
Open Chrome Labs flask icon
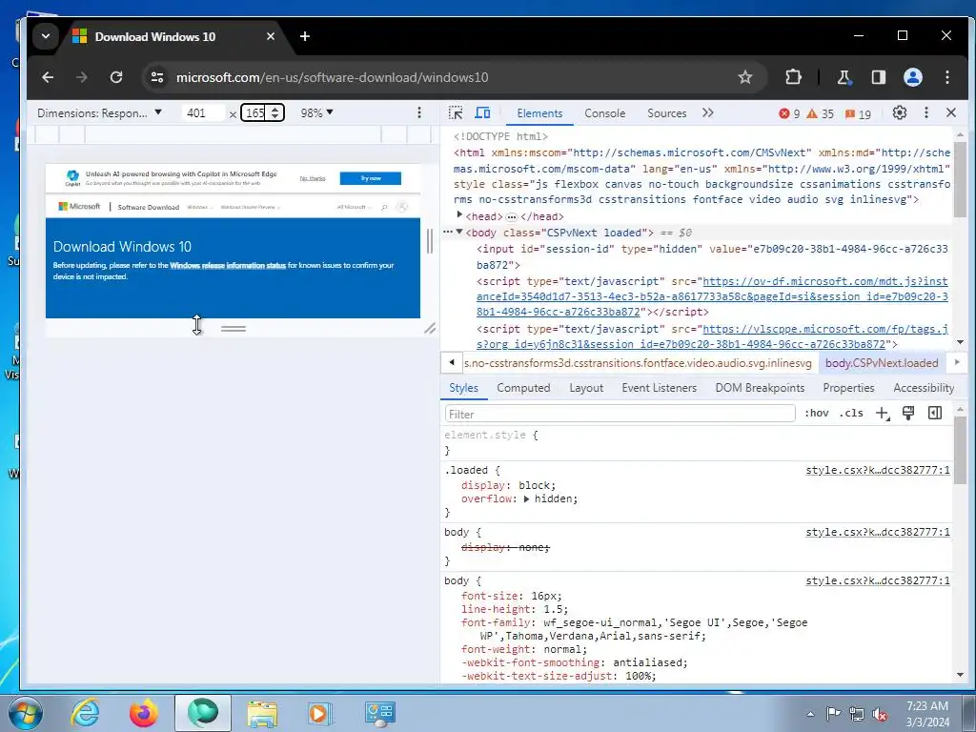tap(844, 77)
